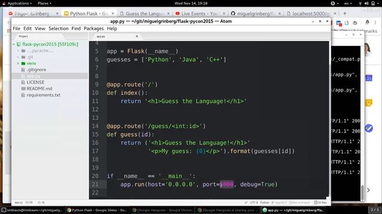Open the accessibility menu in top panel
Screen dimensions: 382x214
[x=334, y=4]
